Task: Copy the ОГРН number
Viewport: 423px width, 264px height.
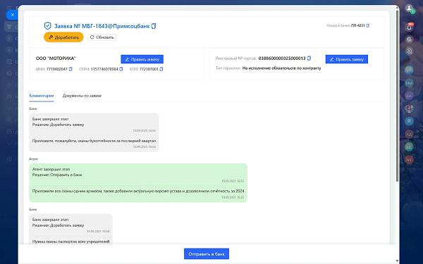Action: click(x=121, y=69)
